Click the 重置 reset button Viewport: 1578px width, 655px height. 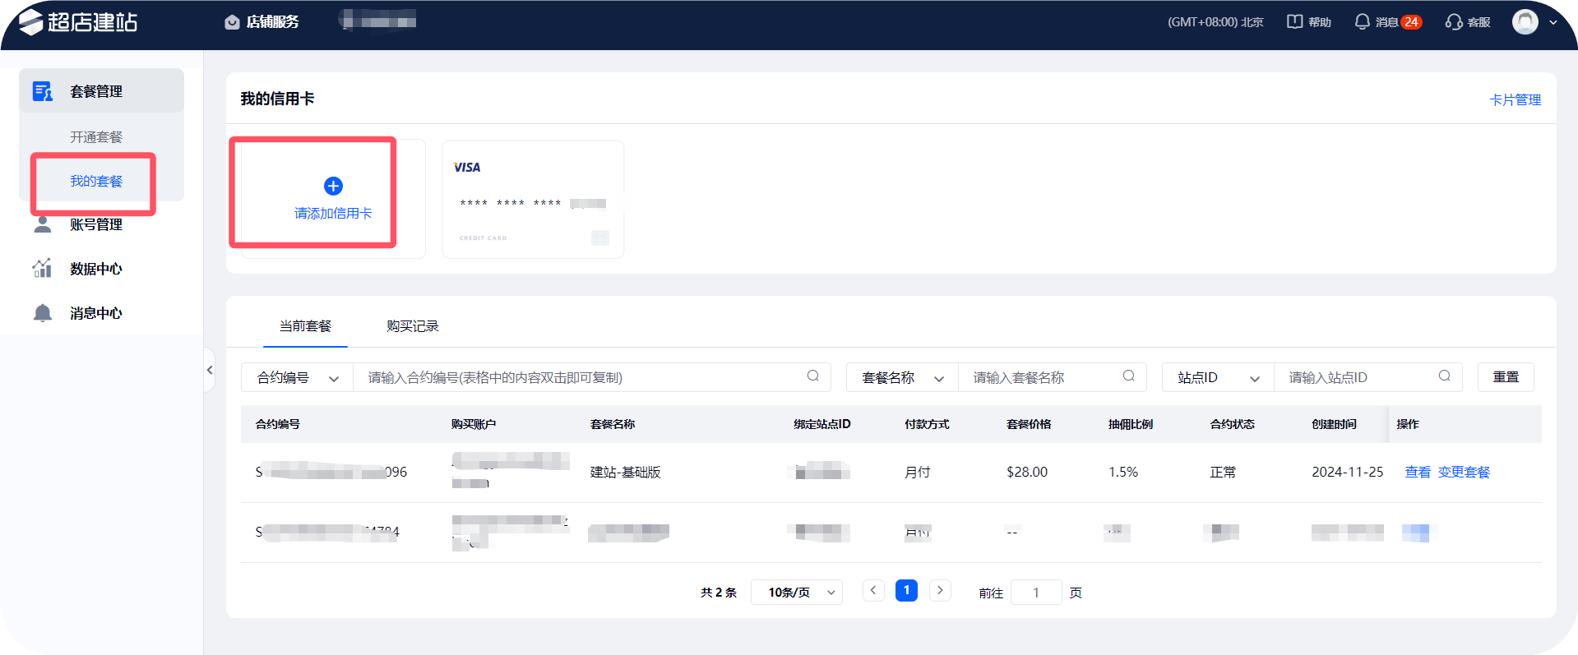(x=1505, y=377)
